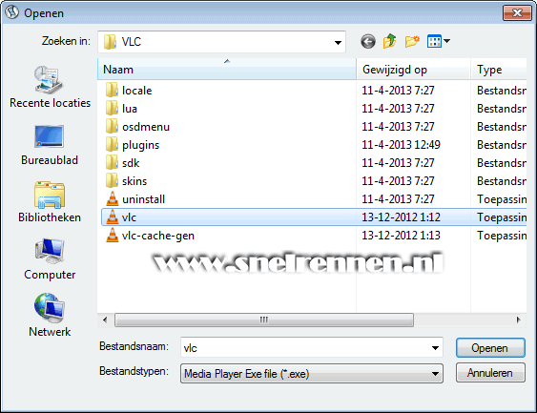Screen dimensions: 537x413
Task: Go back using the back arrow icon
Action: (368, 42)
